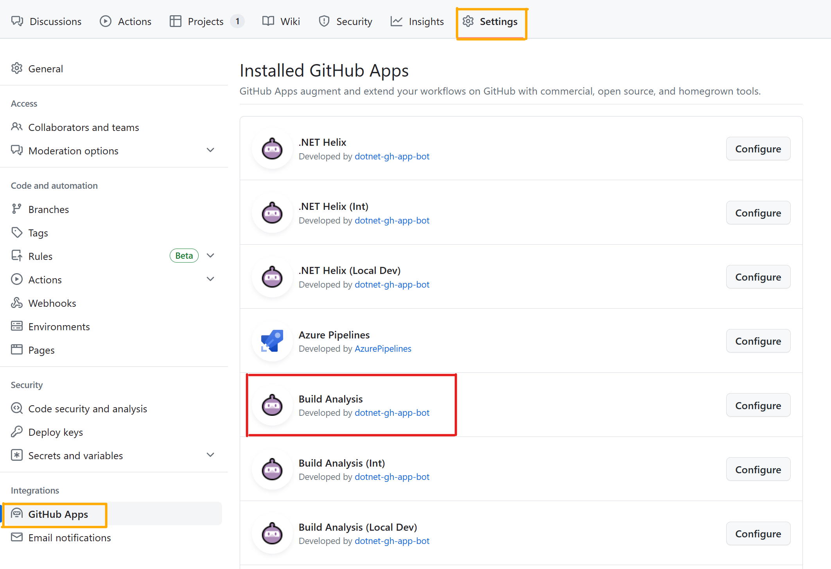This screenshot has height=569, width=831.
Task: Open the AzurePipelines developer link
Action: pos(383,349)
